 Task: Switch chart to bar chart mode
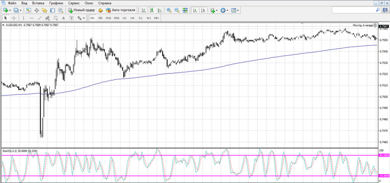coord(143,10)
